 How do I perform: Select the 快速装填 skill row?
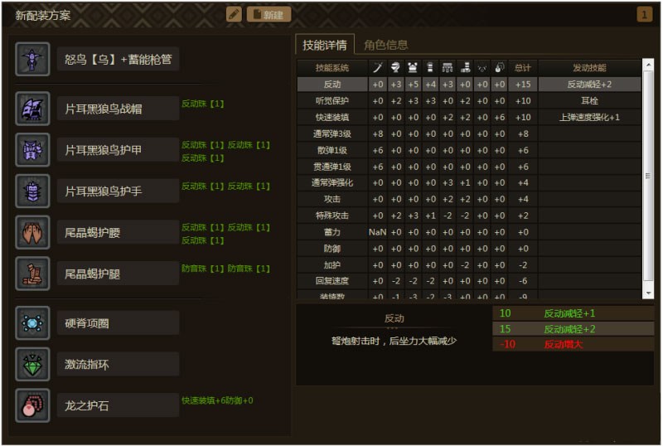pyautogui.click(x=469, y=117)
